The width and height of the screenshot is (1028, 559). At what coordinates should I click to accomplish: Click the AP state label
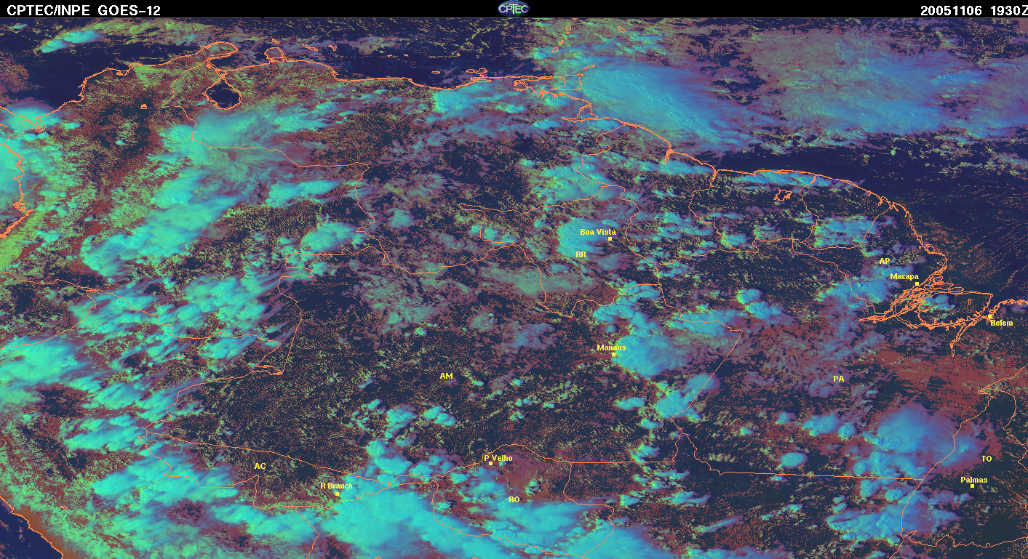click(884, 261)
